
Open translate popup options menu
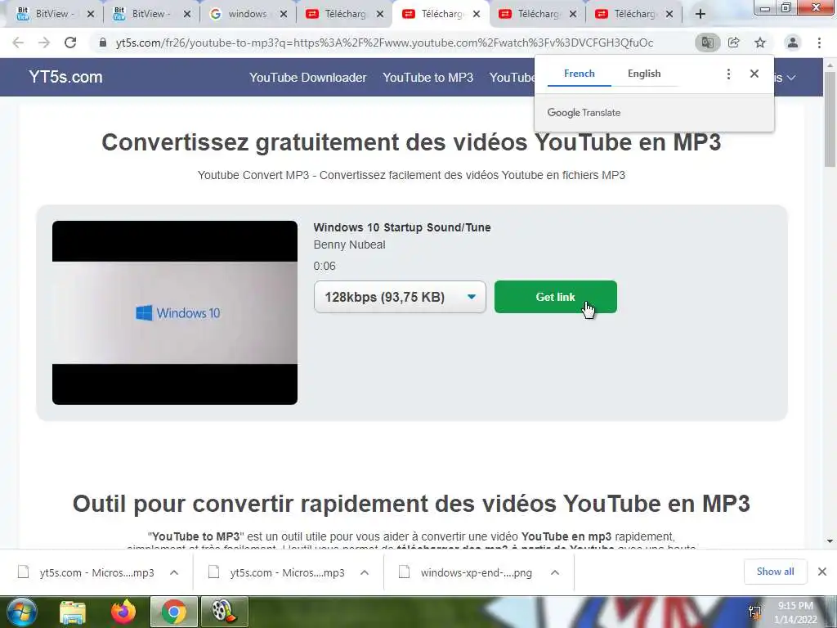[x=728, y=74]
